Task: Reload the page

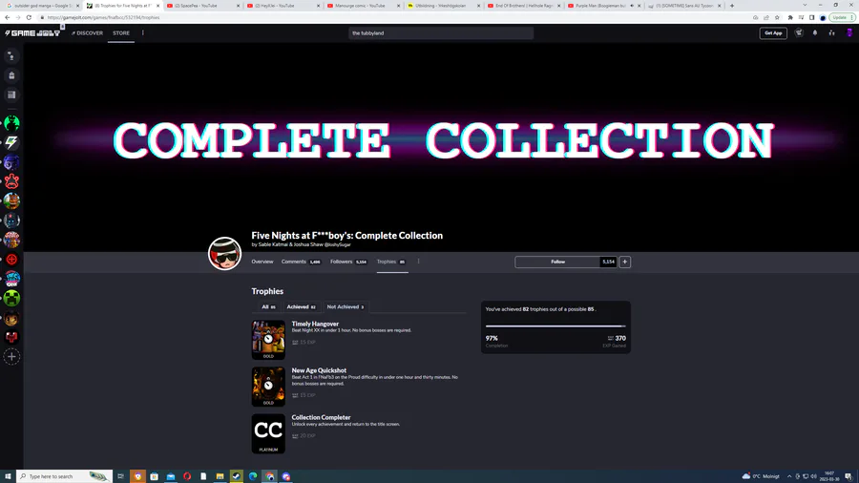Action: (29, 17)
